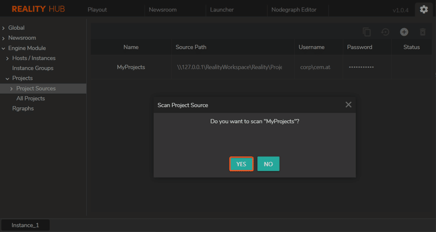Confirm scan with YES button
This screenshot has width=436, height=232.
(x=241, y=164)
